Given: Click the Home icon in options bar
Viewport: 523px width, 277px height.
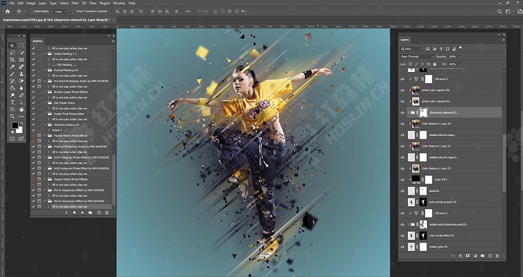Looking at the screenshot, I should pyautogui.click(x=8, y=11).
